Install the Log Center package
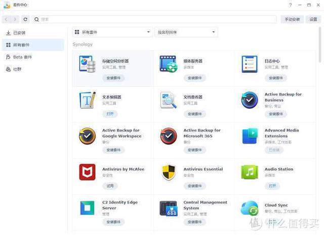 (276, 78)
